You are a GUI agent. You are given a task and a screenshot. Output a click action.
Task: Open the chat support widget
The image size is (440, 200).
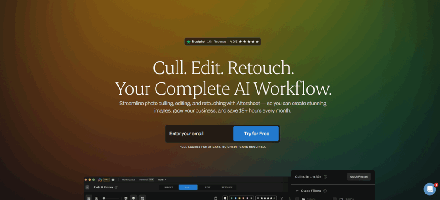(x=429, y=189)
